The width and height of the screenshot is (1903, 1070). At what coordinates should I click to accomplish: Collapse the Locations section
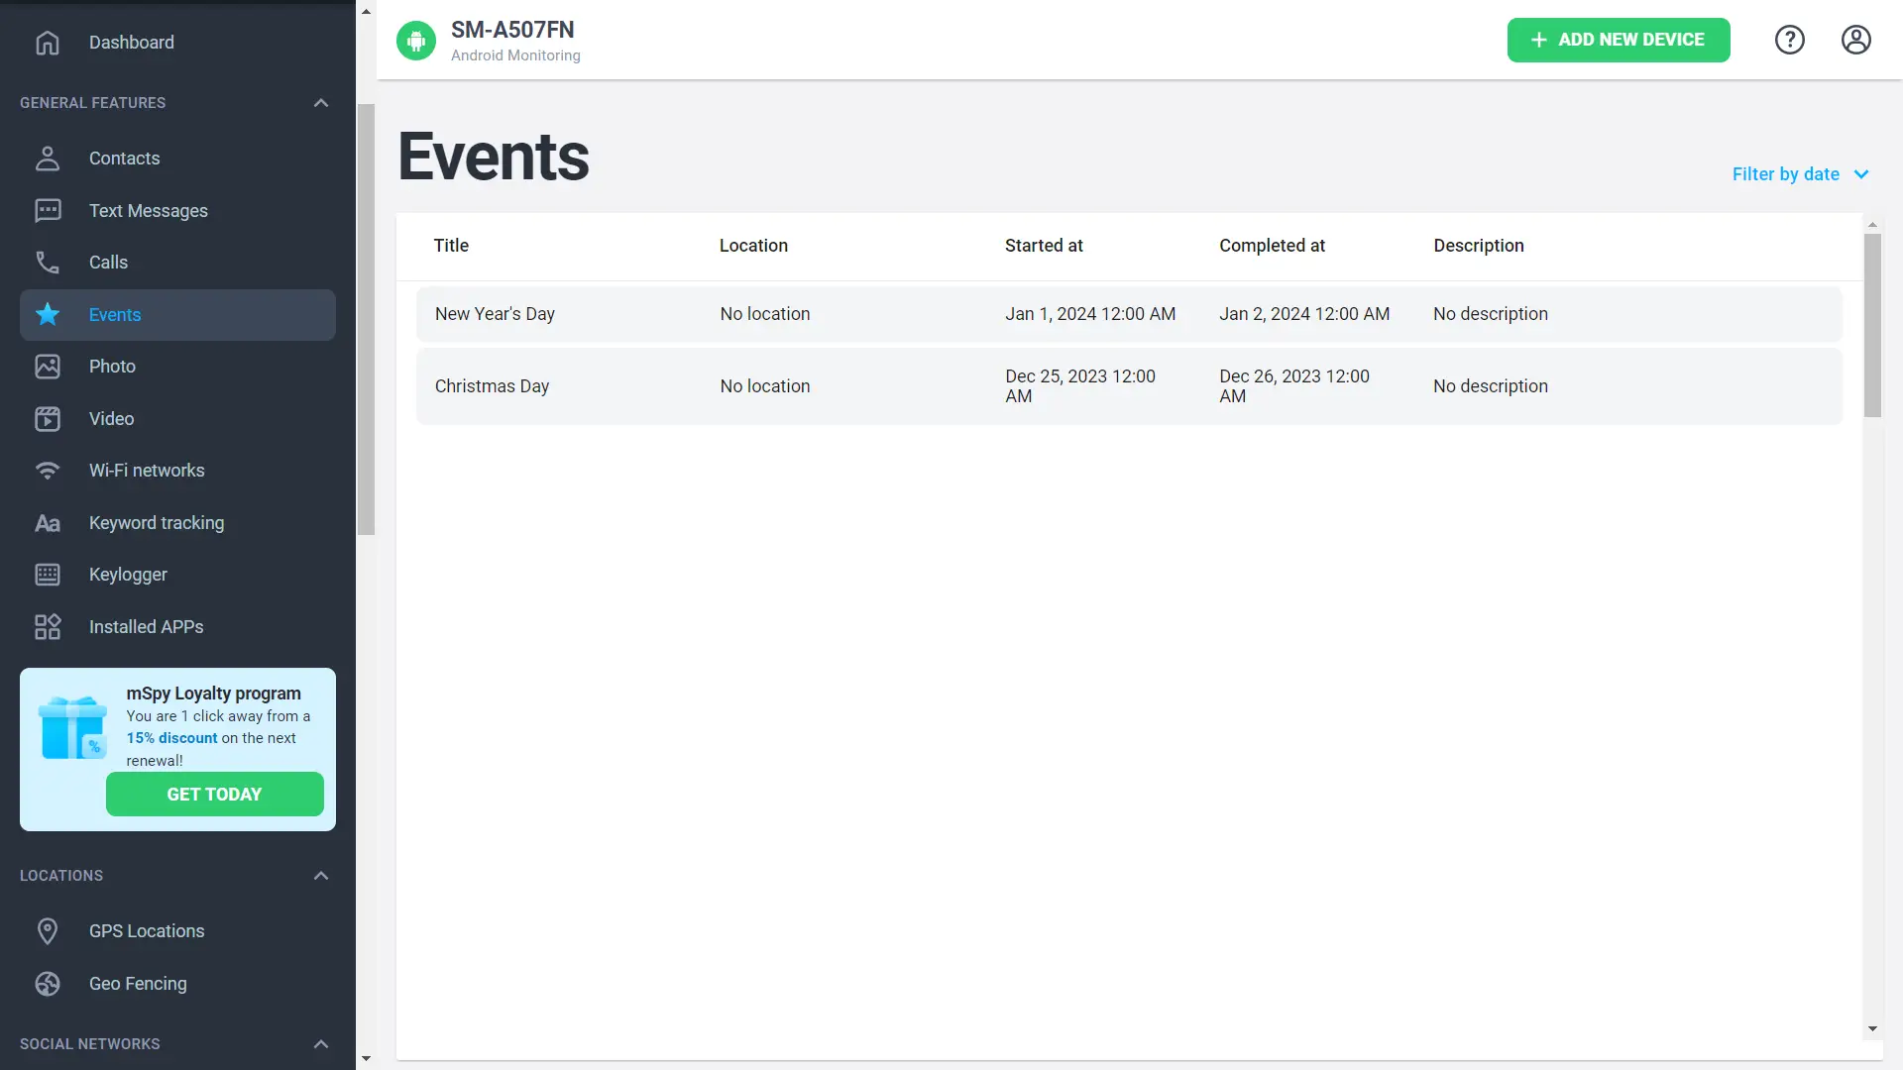coord(321,876)
